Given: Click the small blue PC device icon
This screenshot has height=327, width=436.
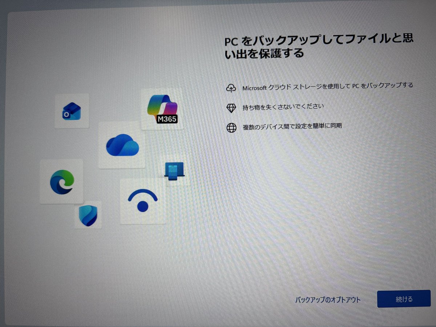Looking at the screenshot, I should coord(175,171).
